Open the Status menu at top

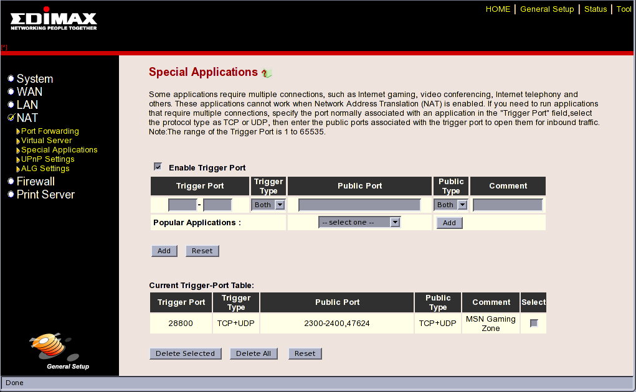tap(596, 9)
